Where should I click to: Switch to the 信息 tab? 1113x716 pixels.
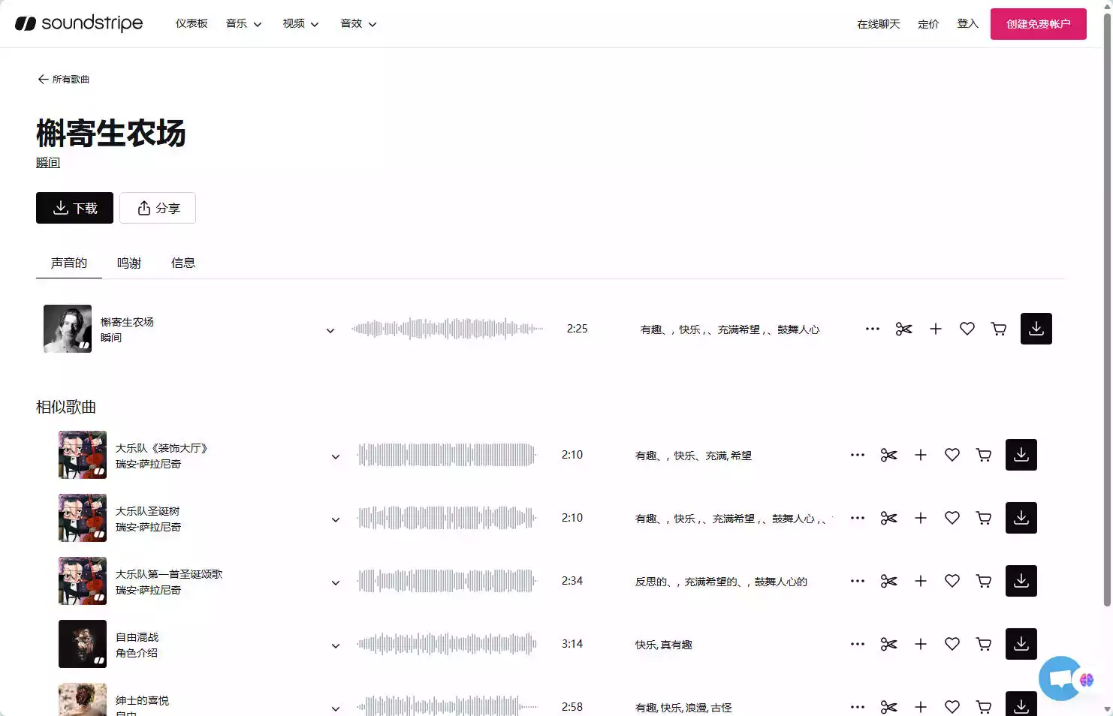[x=183, y=263]
